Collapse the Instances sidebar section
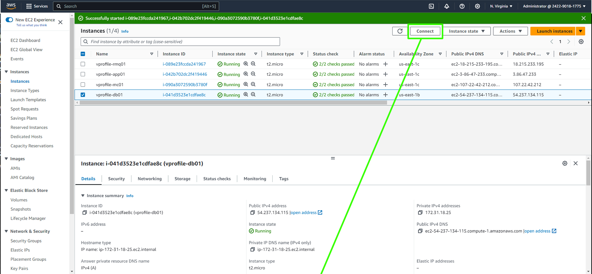This screenshot has height=274, width=592. tap(6, 72)
